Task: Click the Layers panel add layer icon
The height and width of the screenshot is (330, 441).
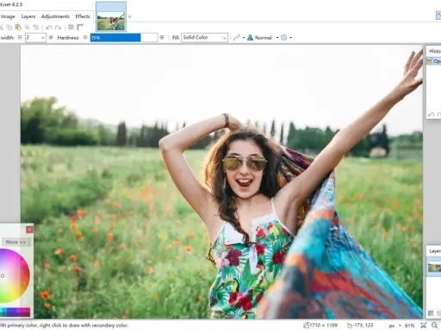Action: tap(431, 313)
